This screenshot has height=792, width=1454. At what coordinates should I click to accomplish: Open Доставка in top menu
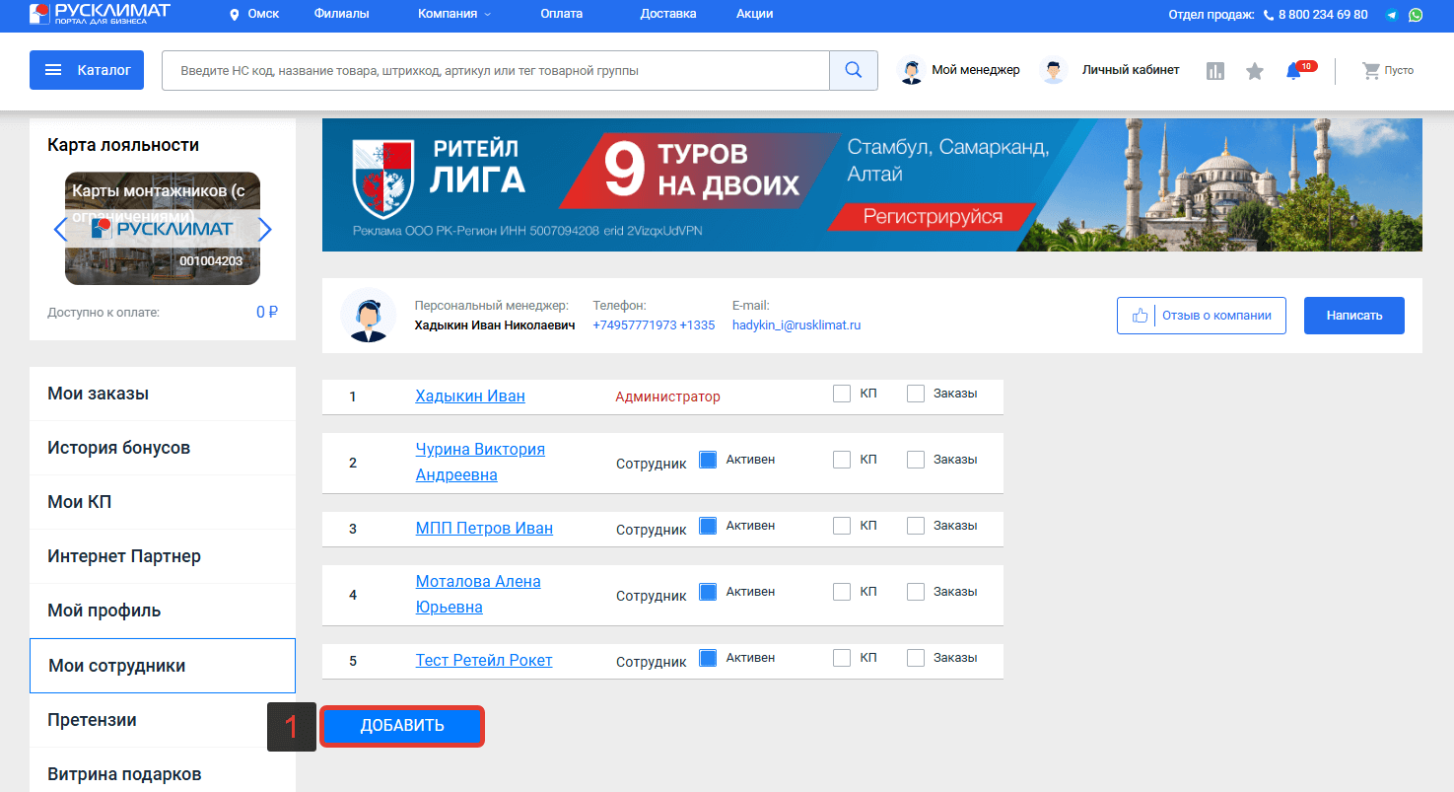click(x=668, y=14)
